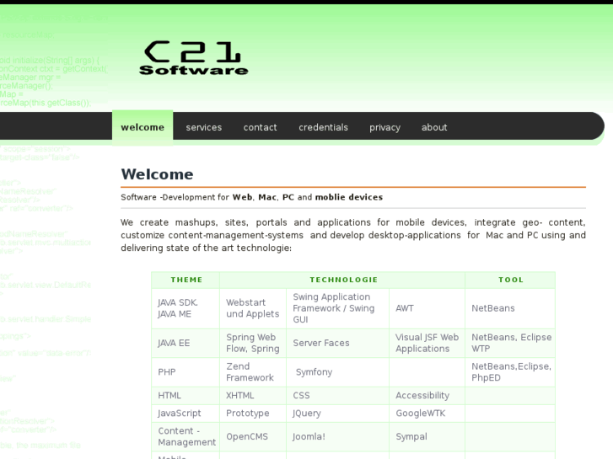Click the 'Content - Management' cell
Viewport: 613px width, 459px height.
(x=186, y=437)
